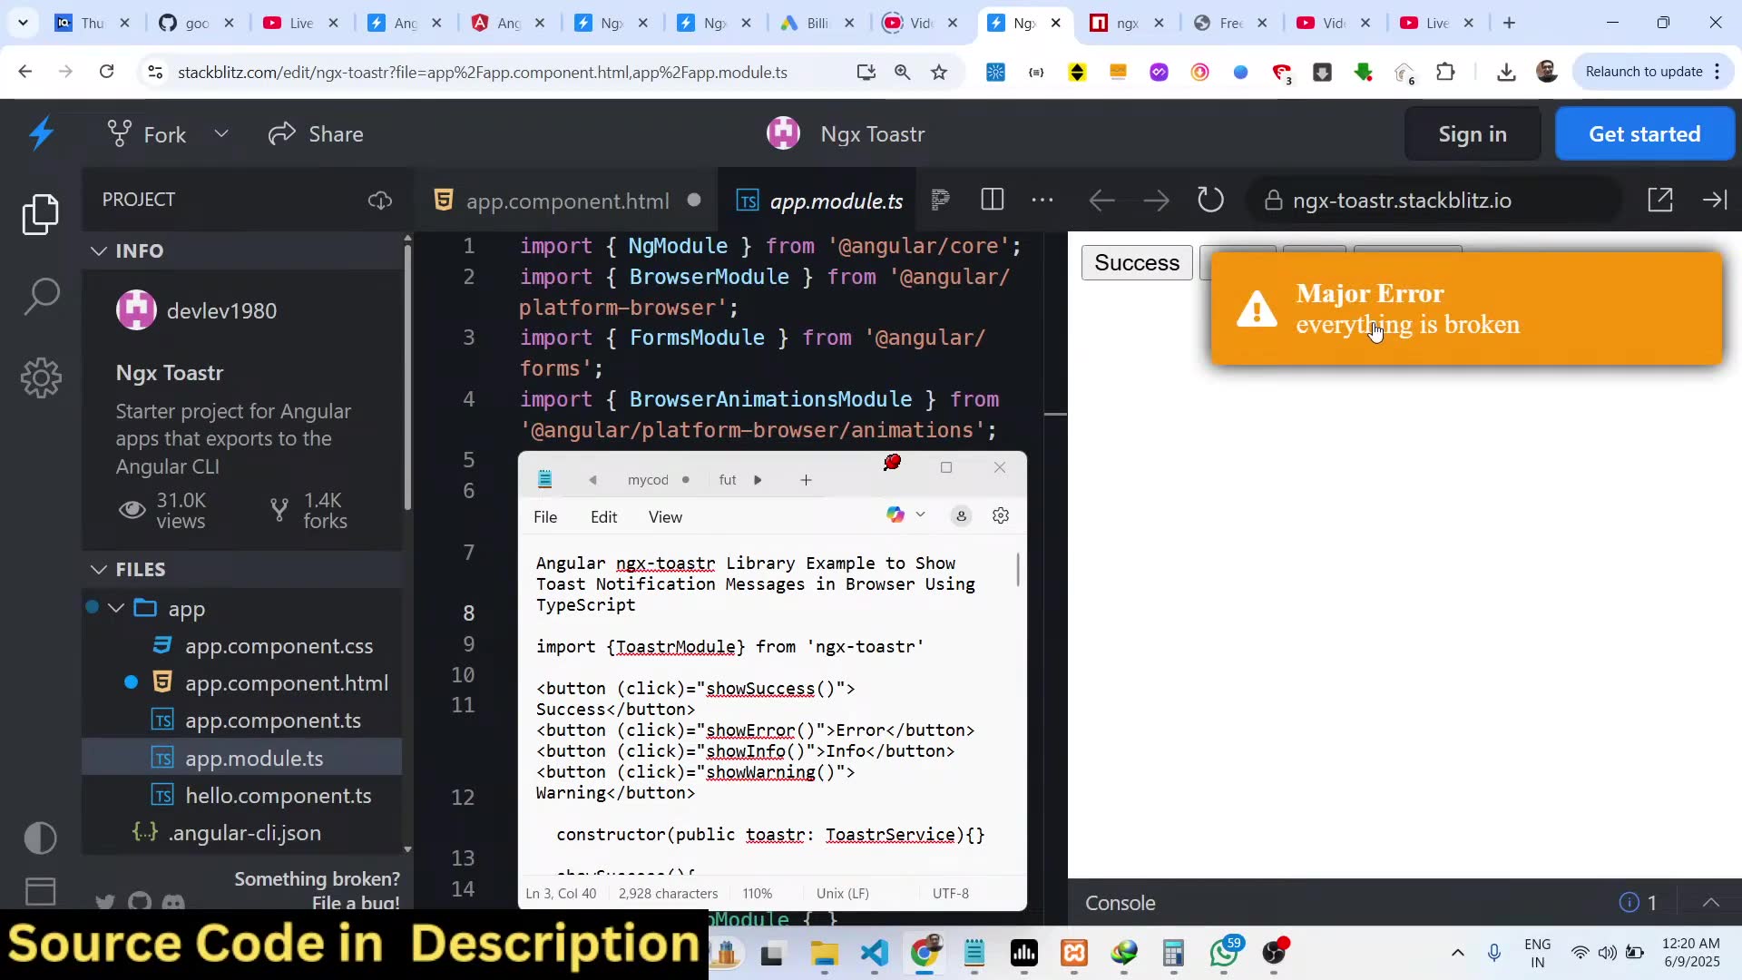Click the Fork button
1742x980 pixels.
tap(147, 134)
